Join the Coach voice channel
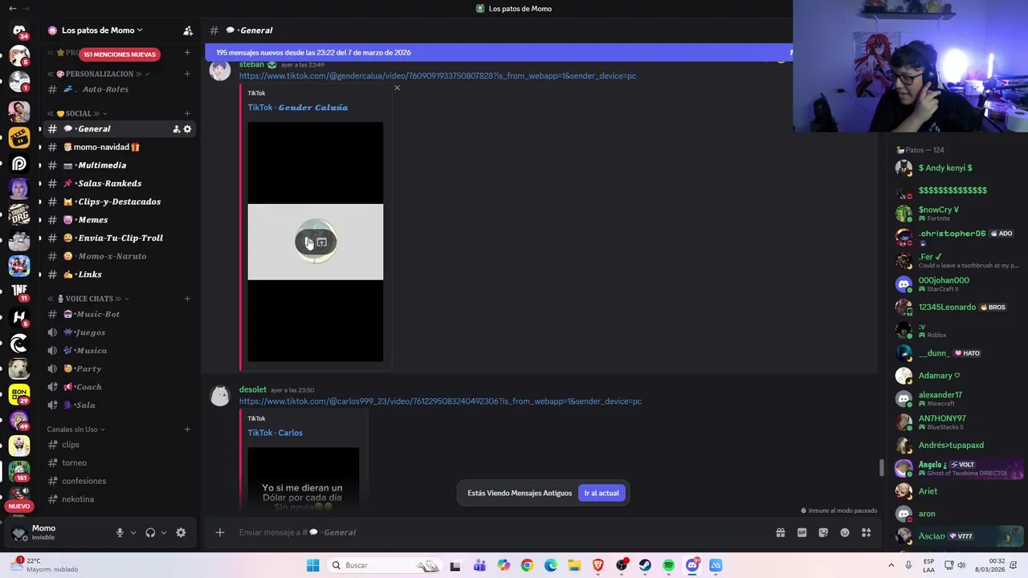 pos(120,387)
